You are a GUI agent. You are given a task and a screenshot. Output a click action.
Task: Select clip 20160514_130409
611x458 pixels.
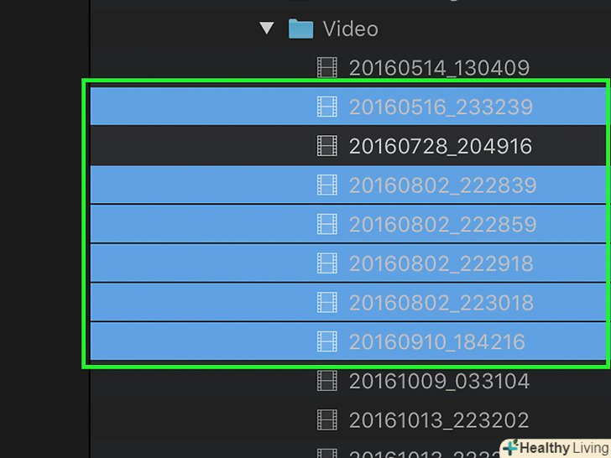[439, 68]
